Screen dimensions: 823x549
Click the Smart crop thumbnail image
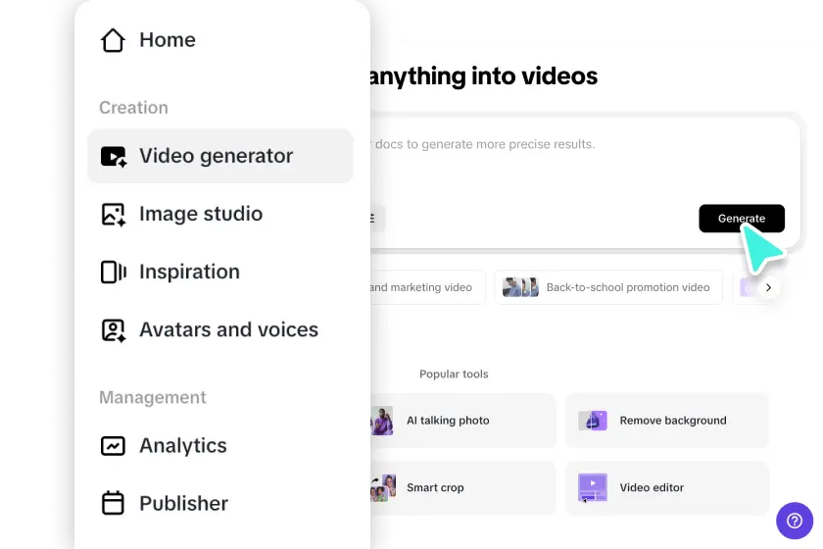(x=382, y=487)
